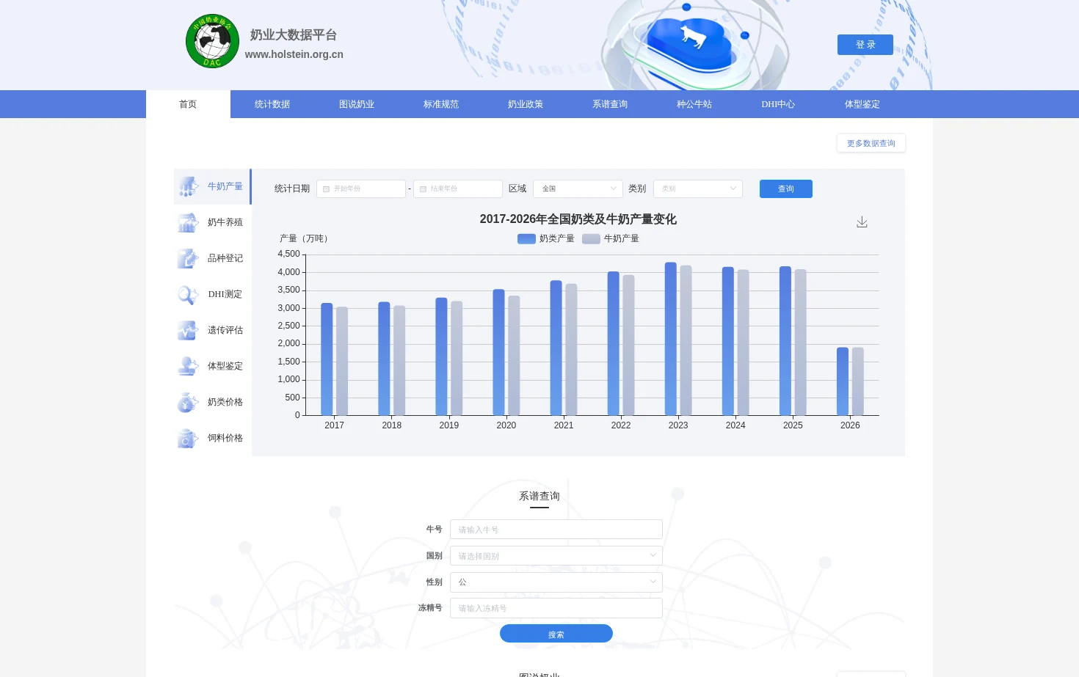Screen dimensions: 1079x677
Task: Focus the 冻精号 input field
Action: [x=556, y=608]
